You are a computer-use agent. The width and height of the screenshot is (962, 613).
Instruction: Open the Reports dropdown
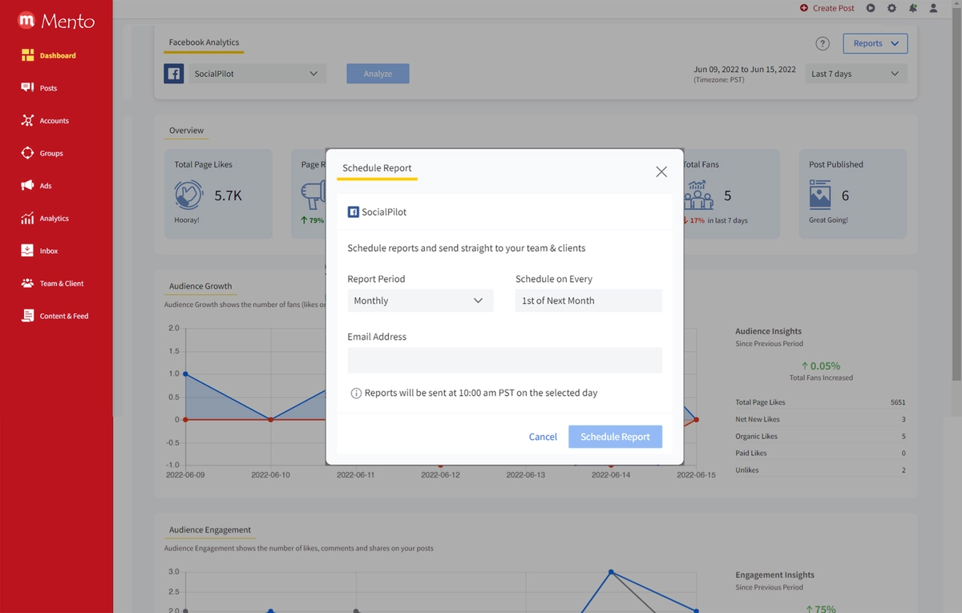pyautogui.click(x=875, y=43)
